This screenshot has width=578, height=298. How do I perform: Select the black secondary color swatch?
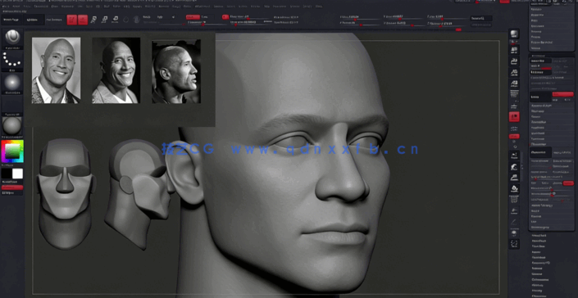(7, 174)
